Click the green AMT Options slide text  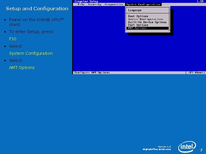(22, 68)
